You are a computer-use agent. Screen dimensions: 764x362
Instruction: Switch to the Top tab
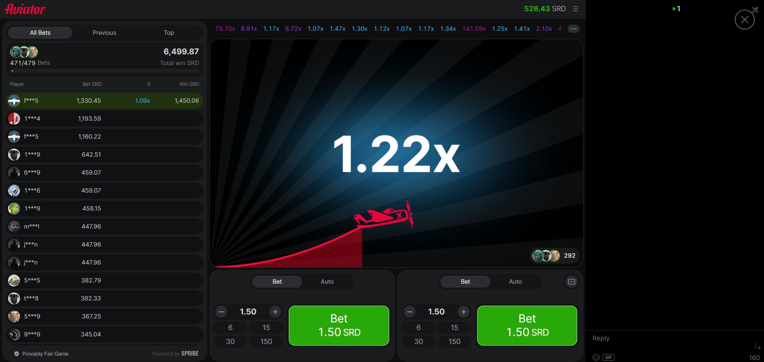tap(169, 33)
